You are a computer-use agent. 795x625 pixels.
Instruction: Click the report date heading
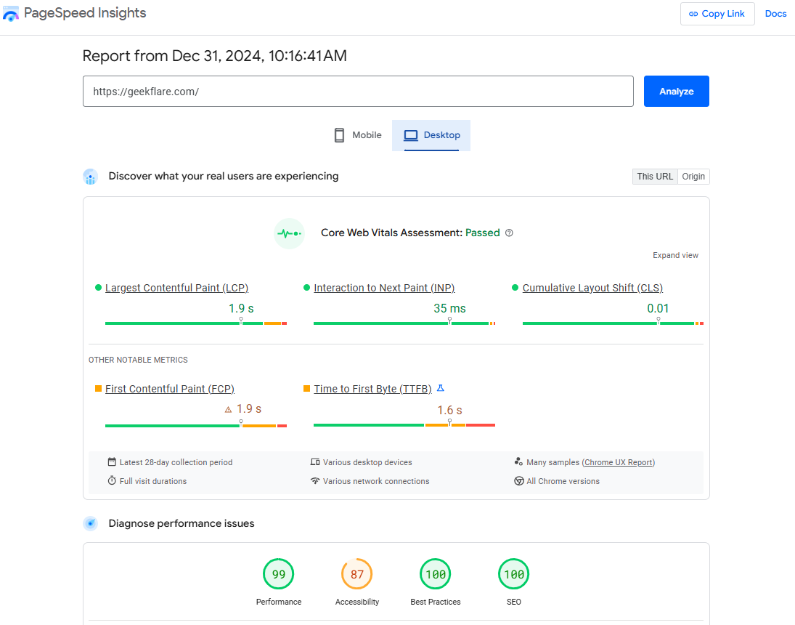click(214, 56)
